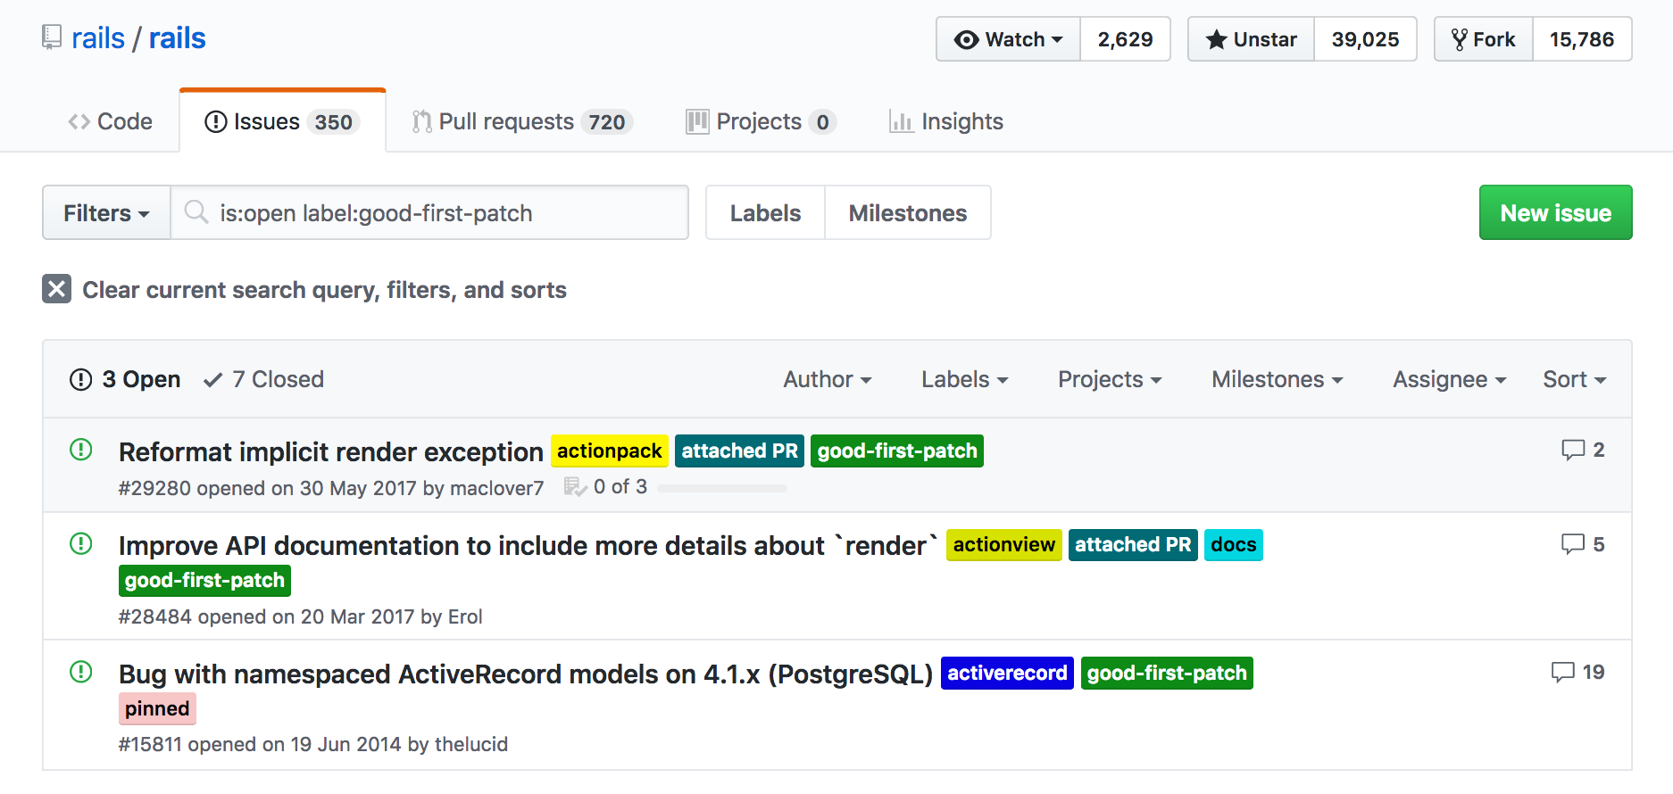The width and height of the screenshot is (1673, 794).
Task: Expand the Projects filter dropdown
Action: tap(1110, 379)
